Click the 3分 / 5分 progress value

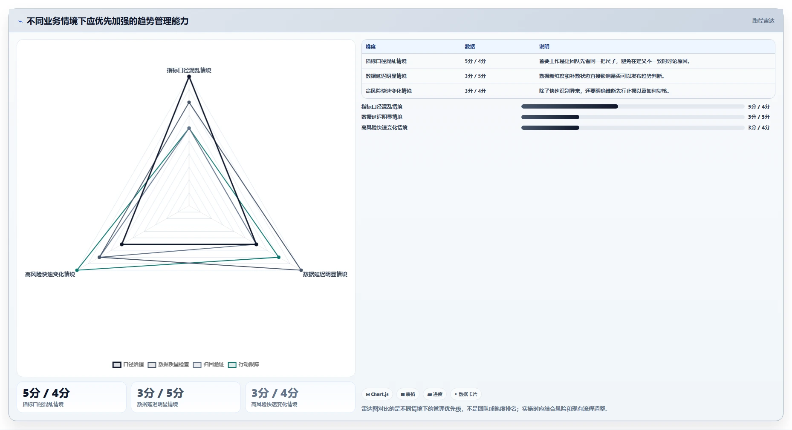(x=759, y=117)
